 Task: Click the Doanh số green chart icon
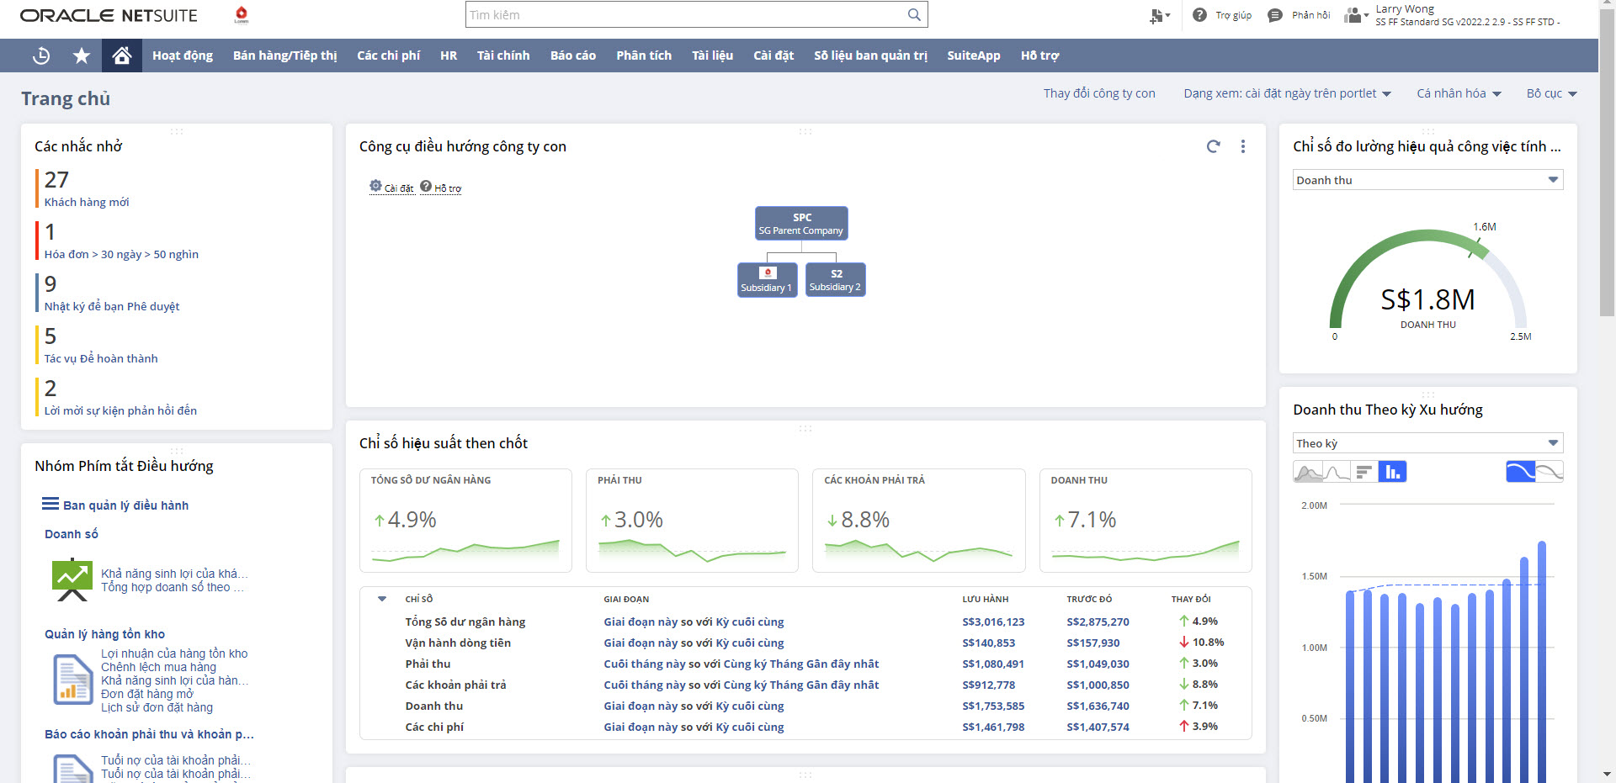click(x=72, y=579)
